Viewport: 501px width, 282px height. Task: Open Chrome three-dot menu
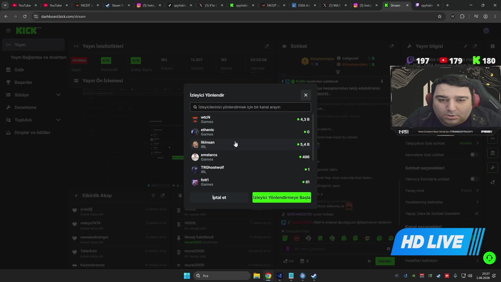pos(495,16)
